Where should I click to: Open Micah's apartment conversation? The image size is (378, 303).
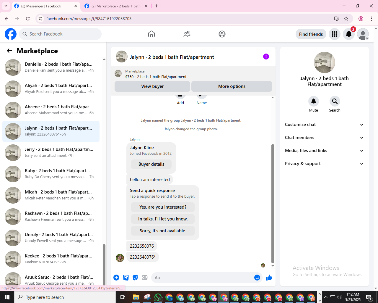click(51, 195)
